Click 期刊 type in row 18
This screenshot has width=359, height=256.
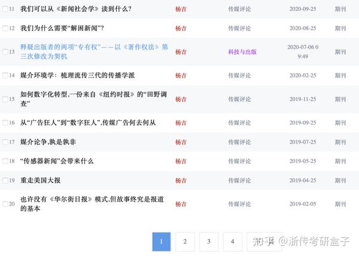tap(340, 161)
